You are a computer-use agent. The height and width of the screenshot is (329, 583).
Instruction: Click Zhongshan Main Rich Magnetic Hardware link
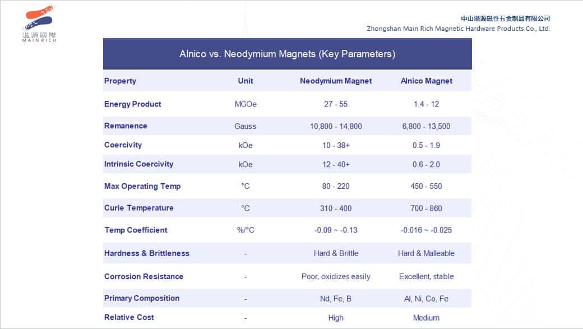(459, 29)
